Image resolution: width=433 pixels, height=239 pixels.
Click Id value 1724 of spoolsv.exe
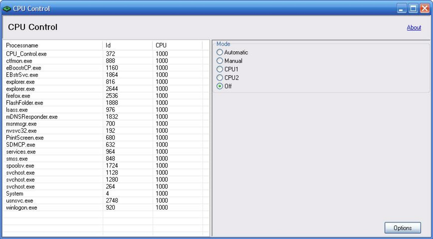tap(112, 166)
